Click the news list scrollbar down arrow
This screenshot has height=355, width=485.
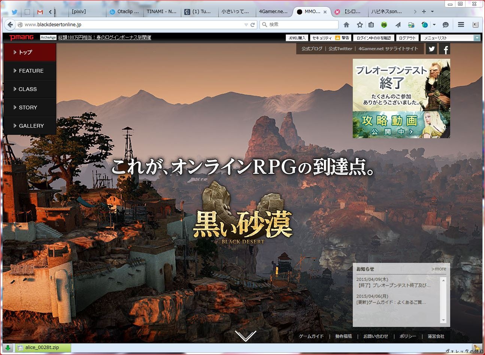click(443, 320)
